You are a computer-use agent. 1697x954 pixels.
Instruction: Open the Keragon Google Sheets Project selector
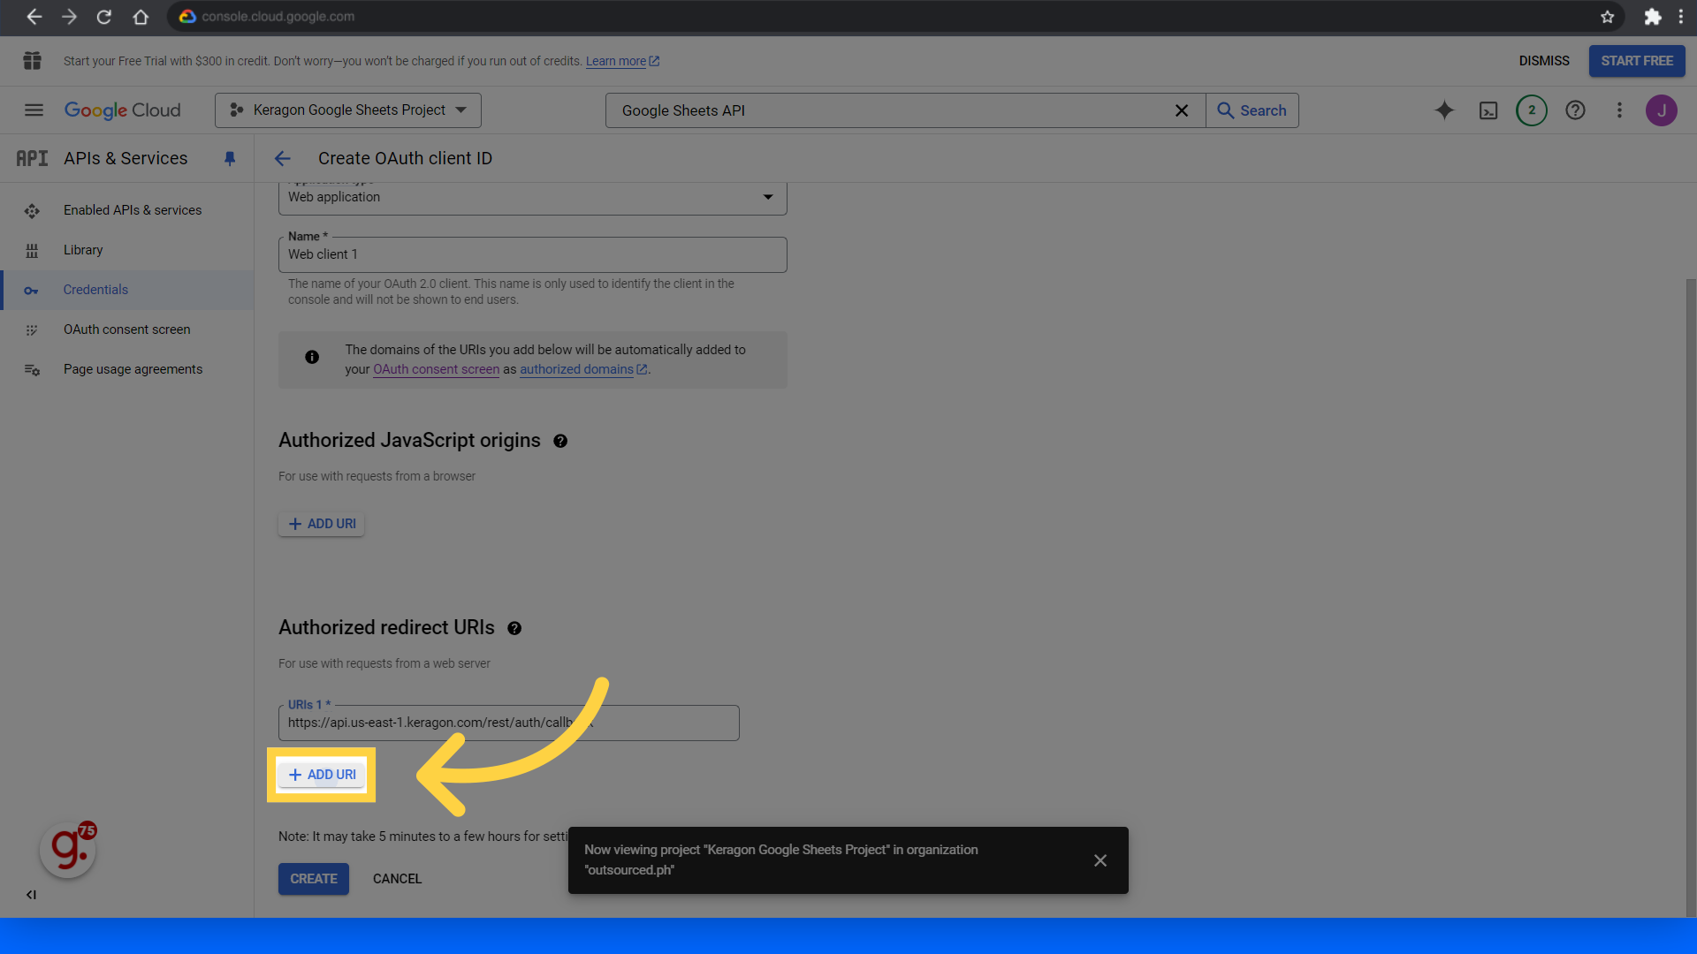(348, 110)
